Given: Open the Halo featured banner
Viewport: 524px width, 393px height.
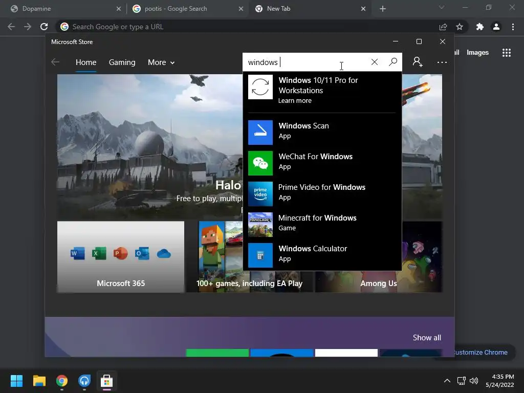Looking at the screenshot, I should pos(150,146).
